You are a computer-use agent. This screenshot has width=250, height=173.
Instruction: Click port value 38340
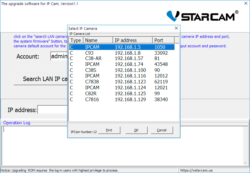(161, 99)
